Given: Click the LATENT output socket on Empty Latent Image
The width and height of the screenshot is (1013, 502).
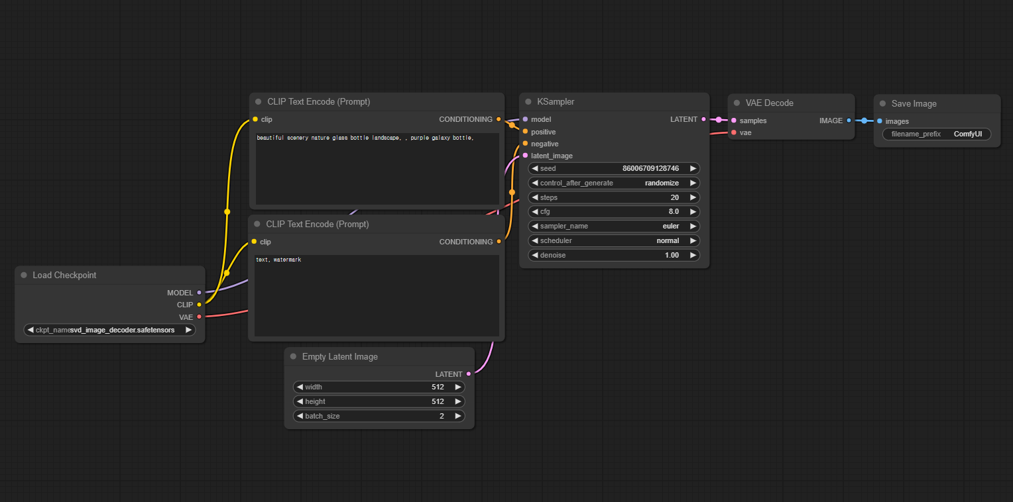Looking at the screenshot, I should click(x=469, y=374).
